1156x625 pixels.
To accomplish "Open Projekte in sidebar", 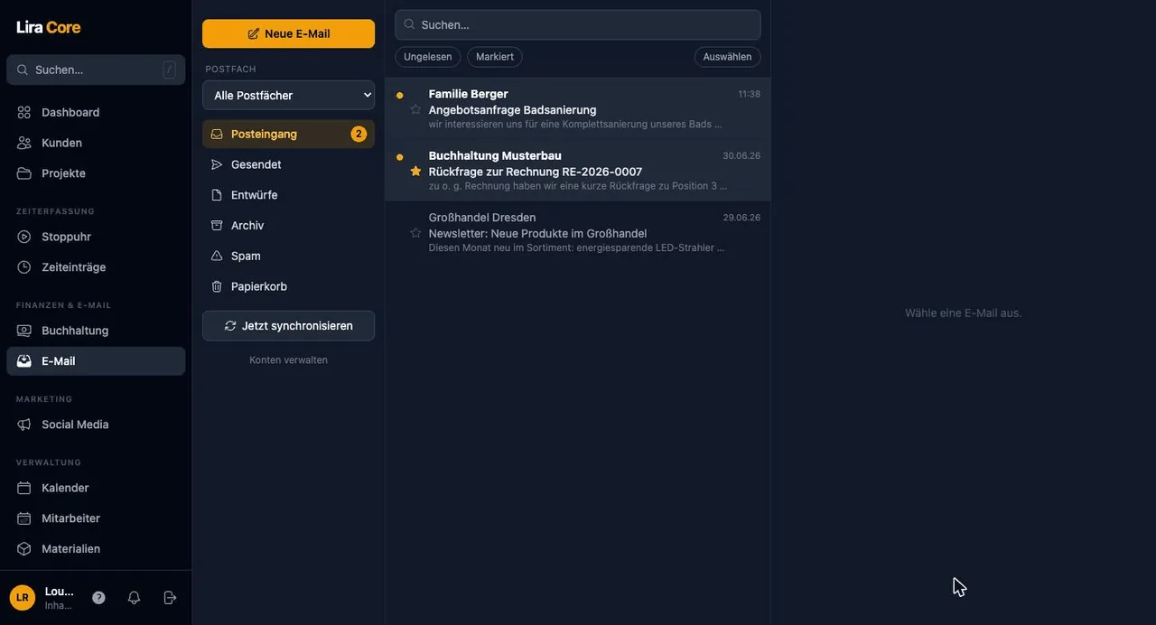I will click(x=96, y=173).
